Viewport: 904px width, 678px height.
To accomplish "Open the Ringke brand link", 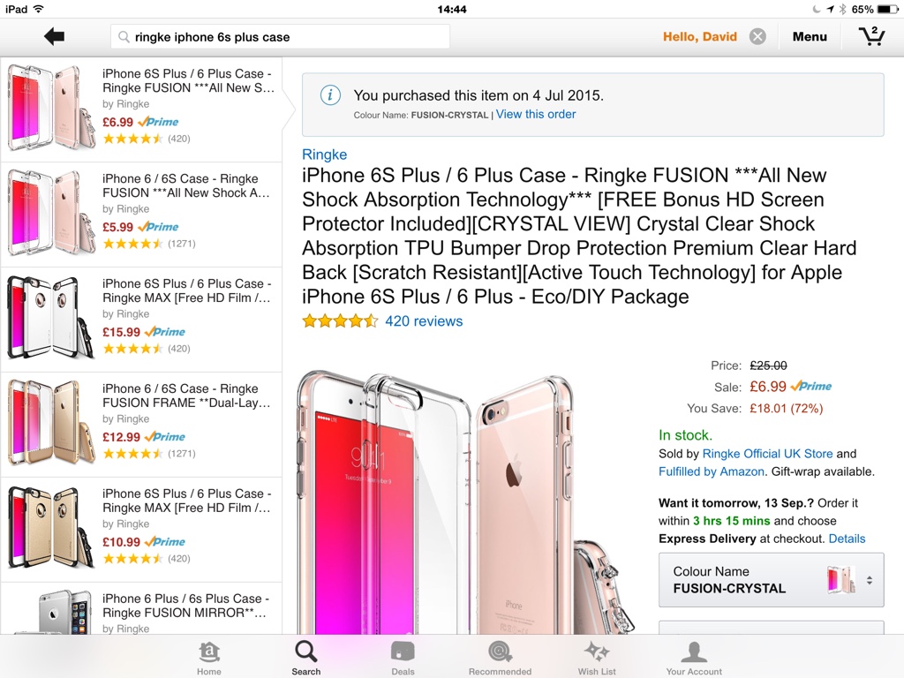I will (325, 154).
